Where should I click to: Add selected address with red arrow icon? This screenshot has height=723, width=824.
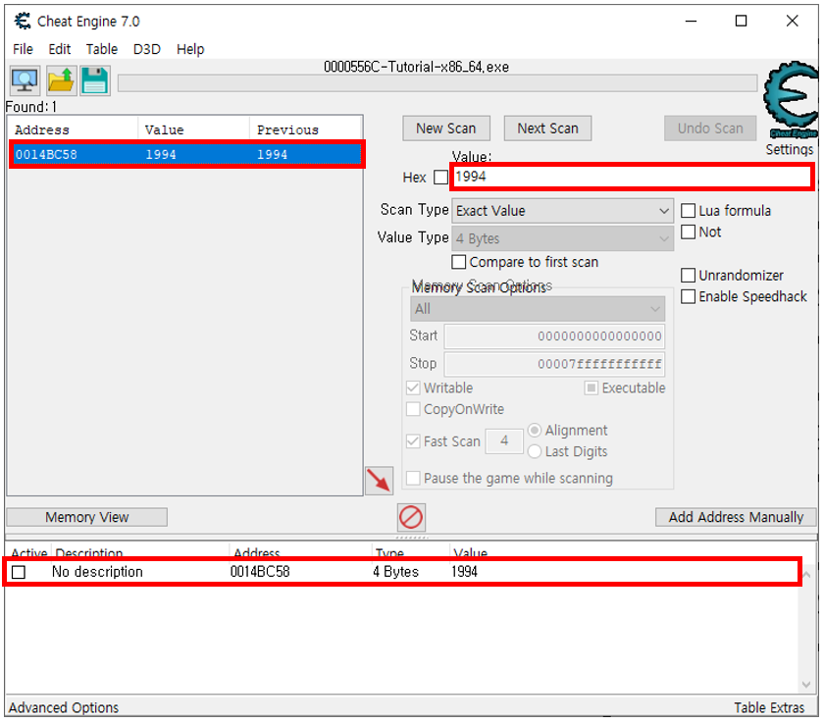click(380, 481)
